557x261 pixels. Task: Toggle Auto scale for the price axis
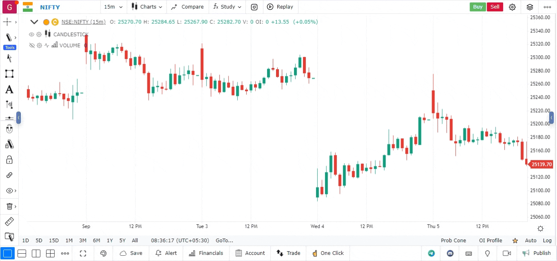coord(530,241)
